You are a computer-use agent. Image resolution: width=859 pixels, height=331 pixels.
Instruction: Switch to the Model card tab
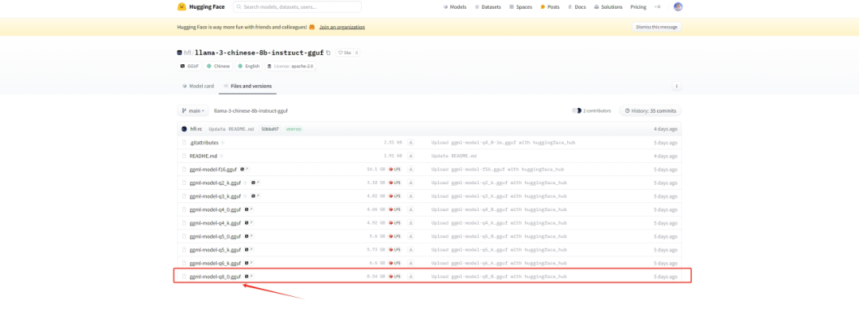(x=198, y=86)
